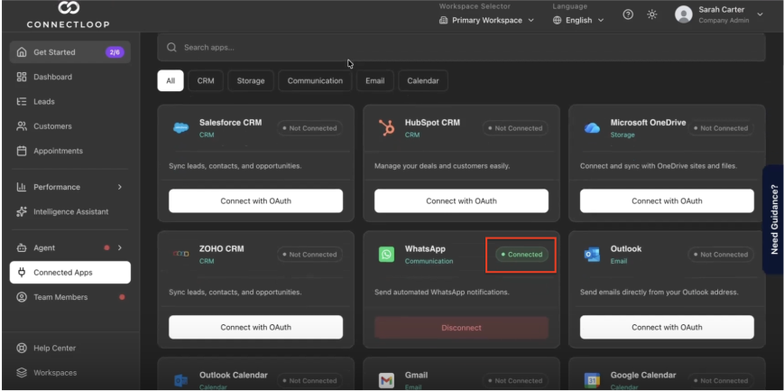This screenshot has width=784, height=391.
Task: Expand the user account dropdown chevron
Action: coord(760,14)
